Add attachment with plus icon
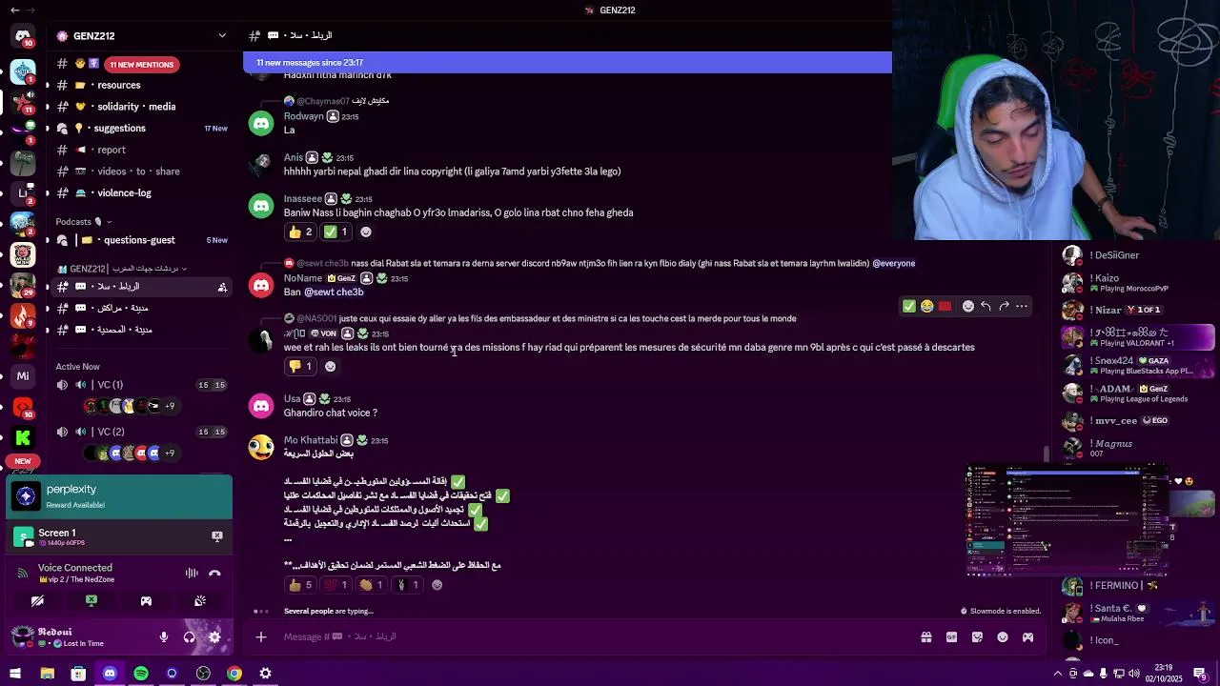Screen dimensions: 1220x686 pos(261,637)
